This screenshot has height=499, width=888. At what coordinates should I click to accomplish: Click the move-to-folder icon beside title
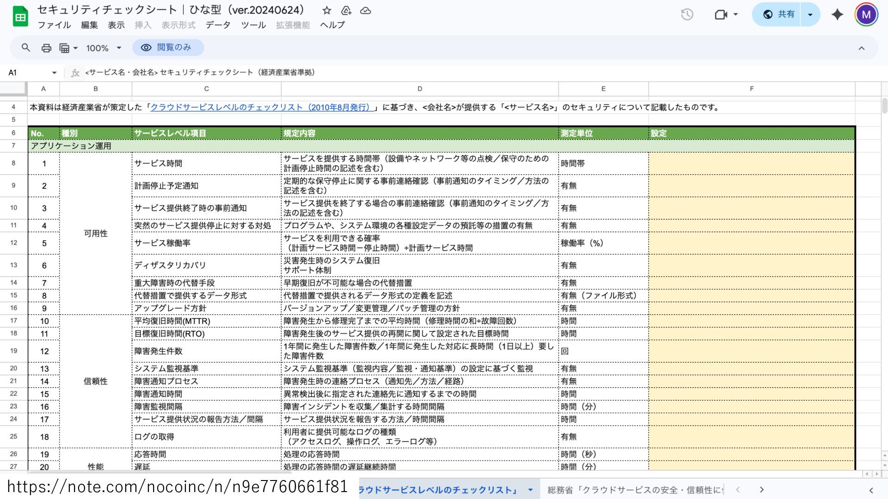(x=346, y=10)
